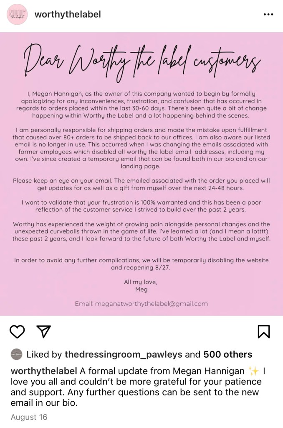Image resolution: width=283 pixels, height=428 pixels.
Task: Tap the paragraph starting "I, Megan Hannigan"
Action: point(141,105)
